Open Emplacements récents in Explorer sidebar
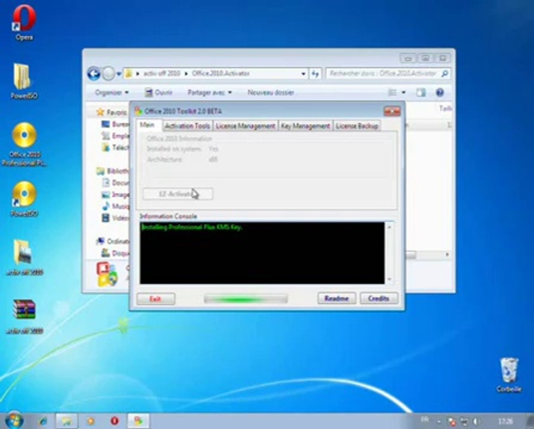 pos(116,136)
